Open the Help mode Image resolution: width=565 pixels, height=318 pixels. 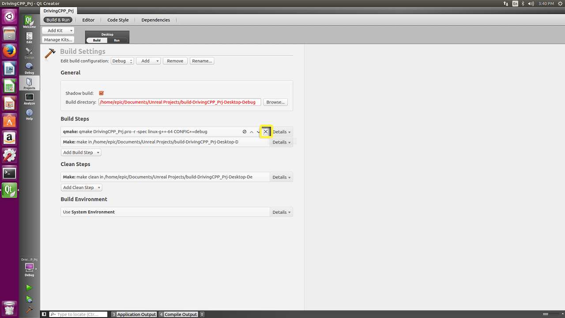(29, 114)
